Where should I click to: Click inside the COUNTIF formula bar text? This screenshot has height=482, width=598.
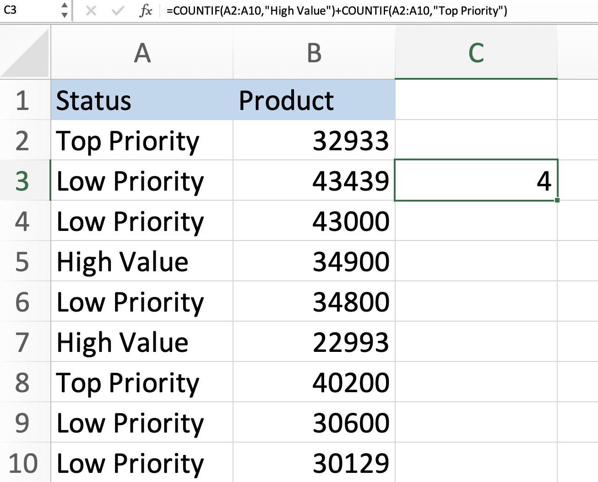click(337, 11)
